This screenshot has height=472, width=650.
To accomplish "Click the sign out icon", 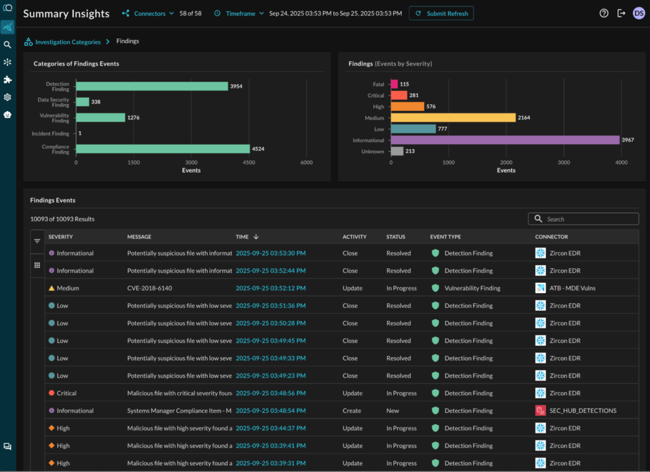I will [x=621, y=13].
